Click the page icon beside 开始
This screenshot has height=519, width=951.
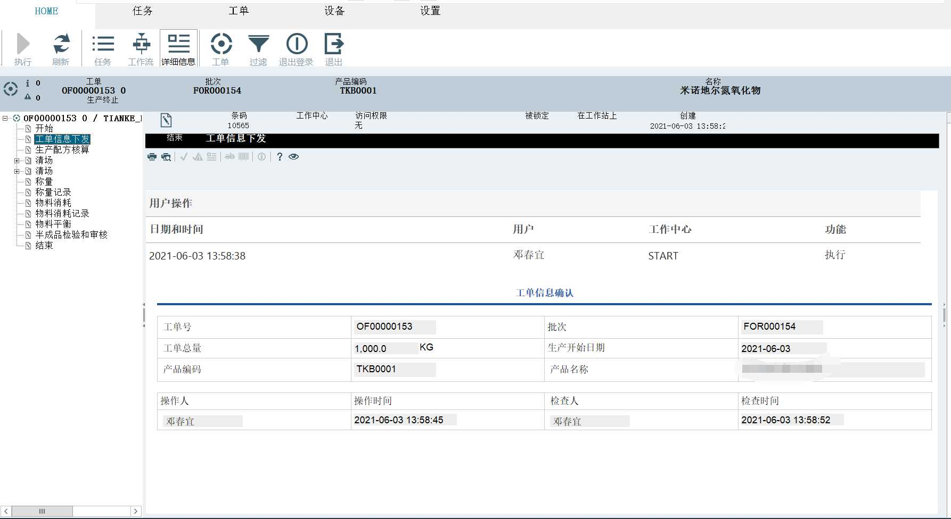click(29, 129)
